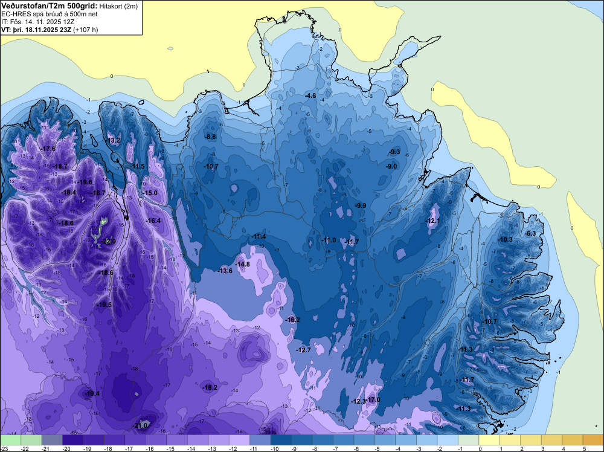Click the -15.0 station value

(x=150, y=193)
